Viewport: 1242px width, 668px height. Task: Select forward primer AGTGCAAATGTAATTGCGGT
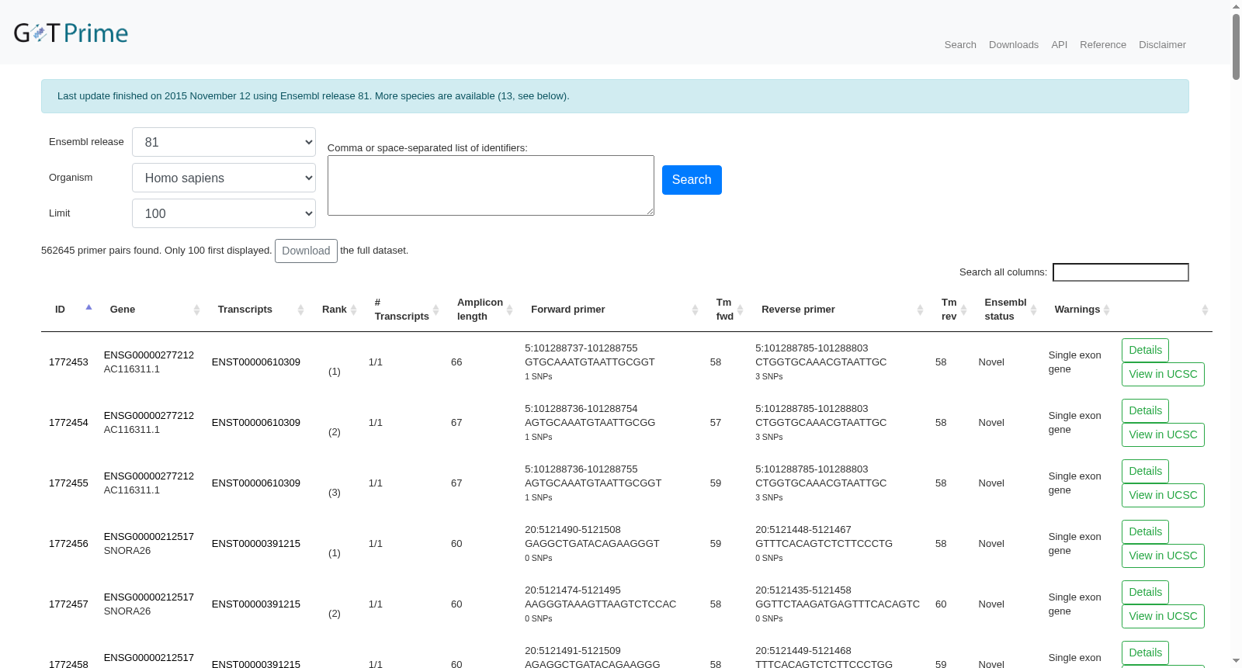(x=593, y=483)
